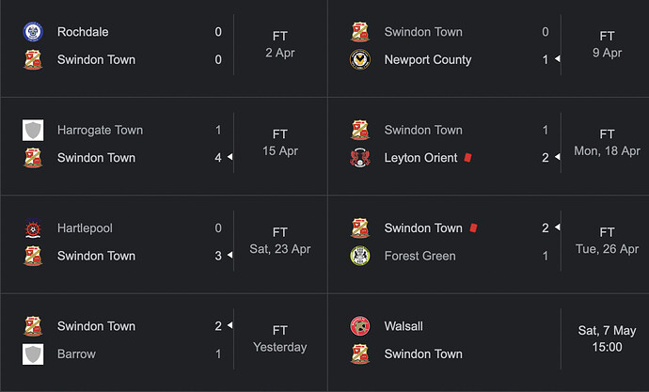Open the Rochdale team name link
This screenshot has height=392, width=649.
point(83,32)
